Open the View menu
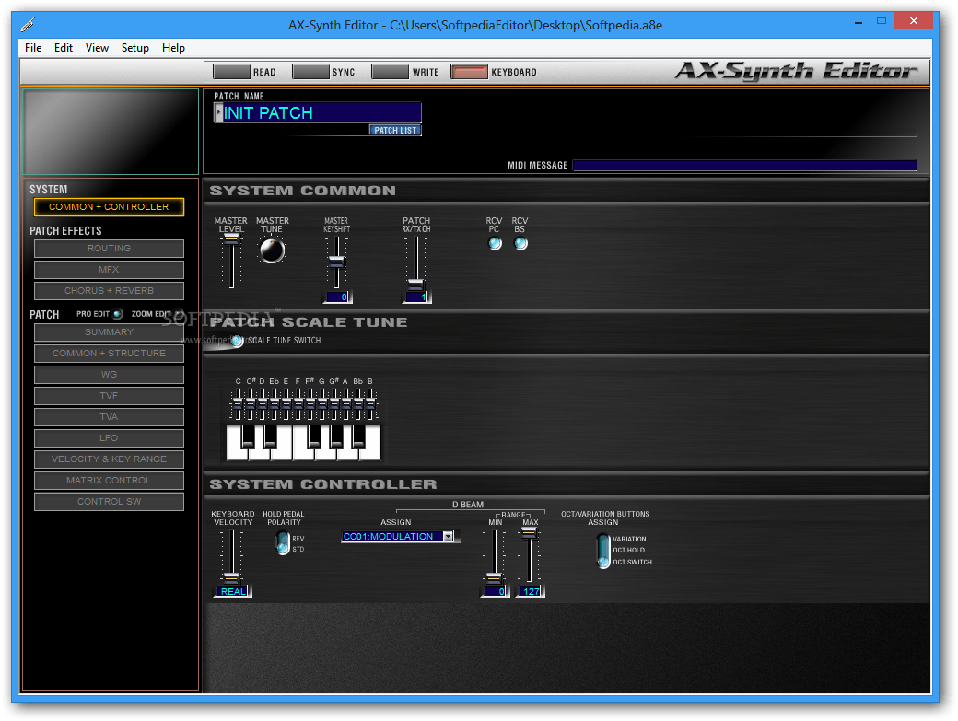This screenshot has width=958, height=721. coord(97,48)
